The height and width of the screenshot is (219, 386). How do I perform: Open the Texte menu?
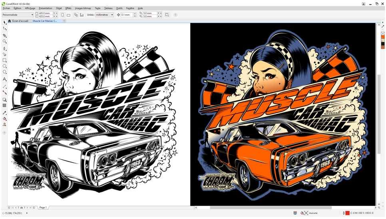point(98,8)
